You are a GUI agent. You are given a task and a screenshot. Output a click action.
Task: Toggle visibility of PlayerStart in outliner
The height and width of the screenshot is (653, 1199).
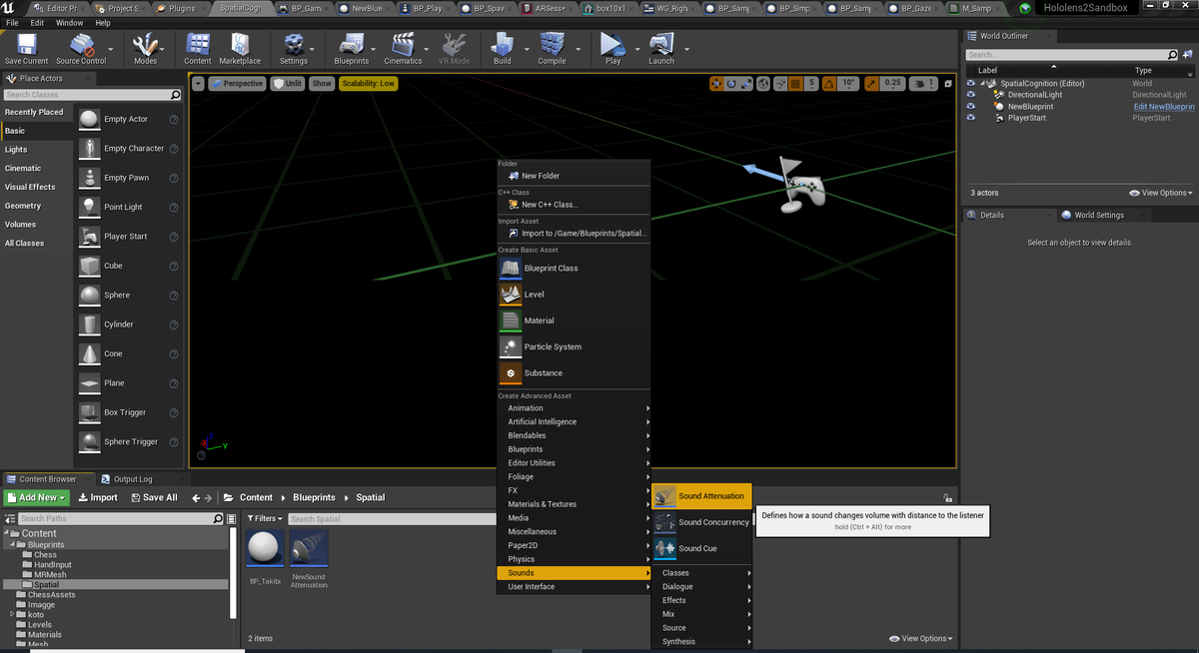(x=971, y=118)
